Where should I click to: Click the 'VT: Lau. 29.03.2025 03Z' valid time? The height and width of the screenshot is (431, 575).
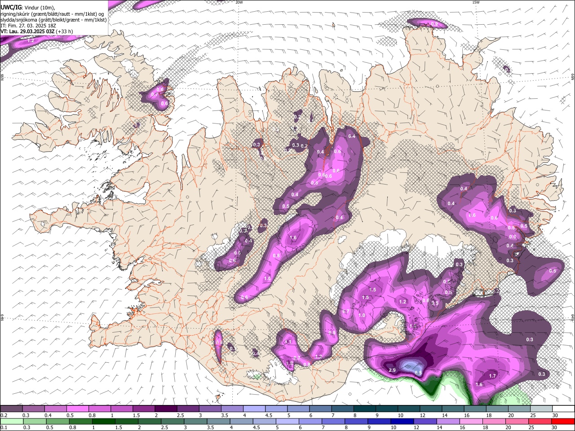[27, 31]
